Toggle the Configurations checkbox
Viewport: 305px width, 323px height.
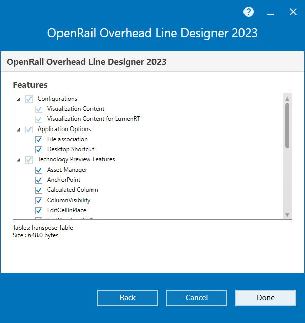tap(29, 99)
